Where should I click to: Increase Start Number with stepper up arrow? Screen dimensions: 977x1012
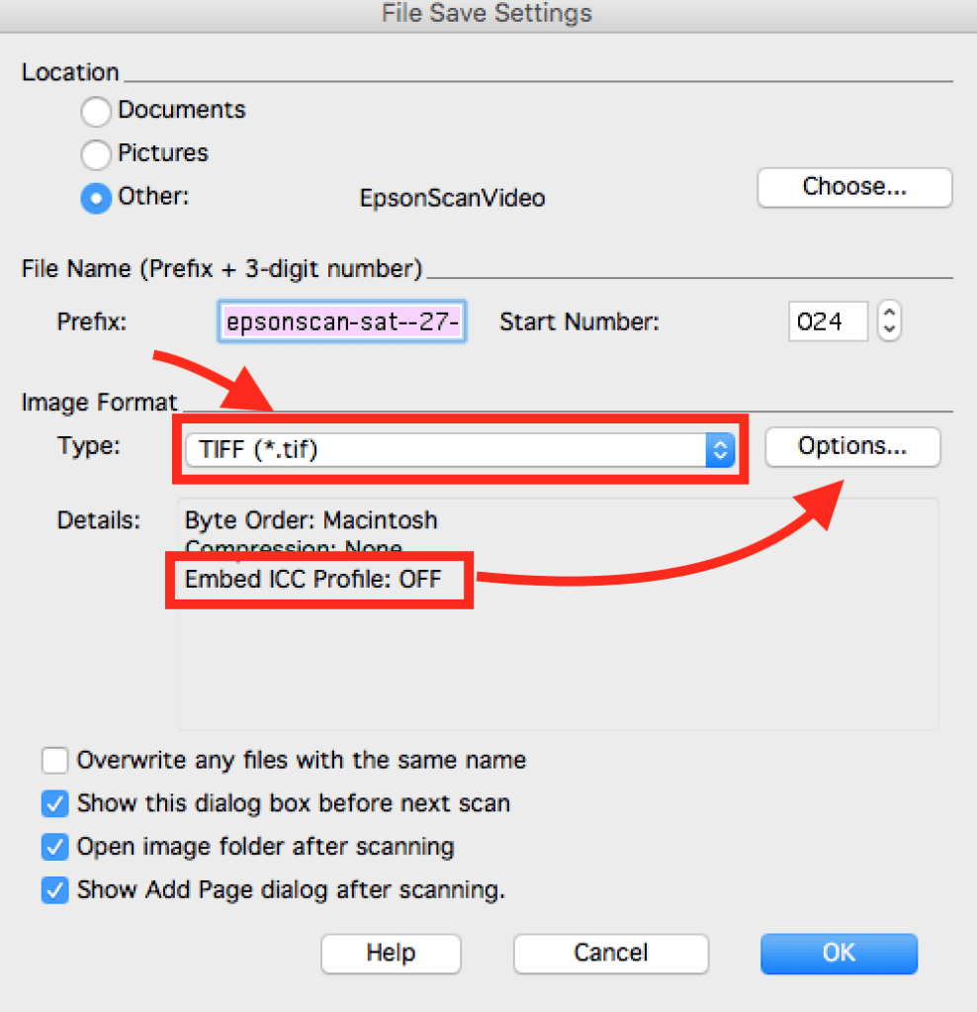coord(889,314)
